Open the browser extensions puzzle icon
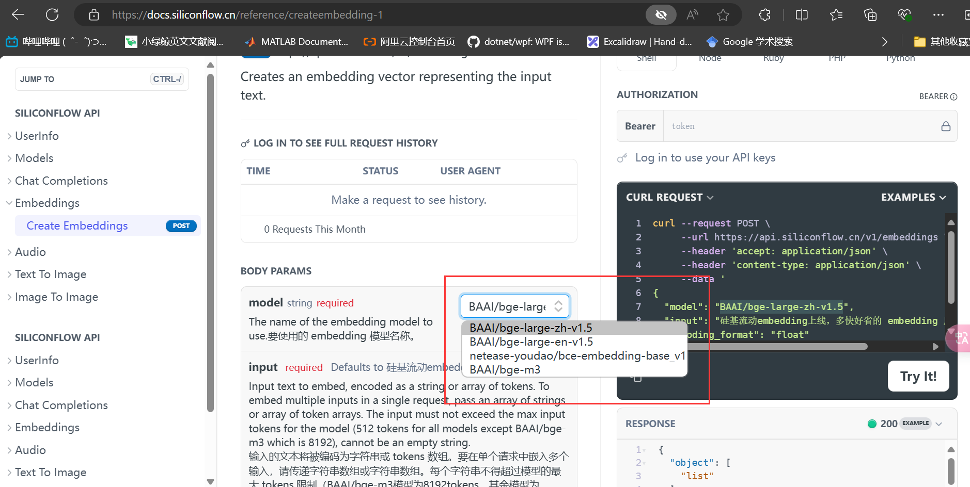 tap(765, 15)
